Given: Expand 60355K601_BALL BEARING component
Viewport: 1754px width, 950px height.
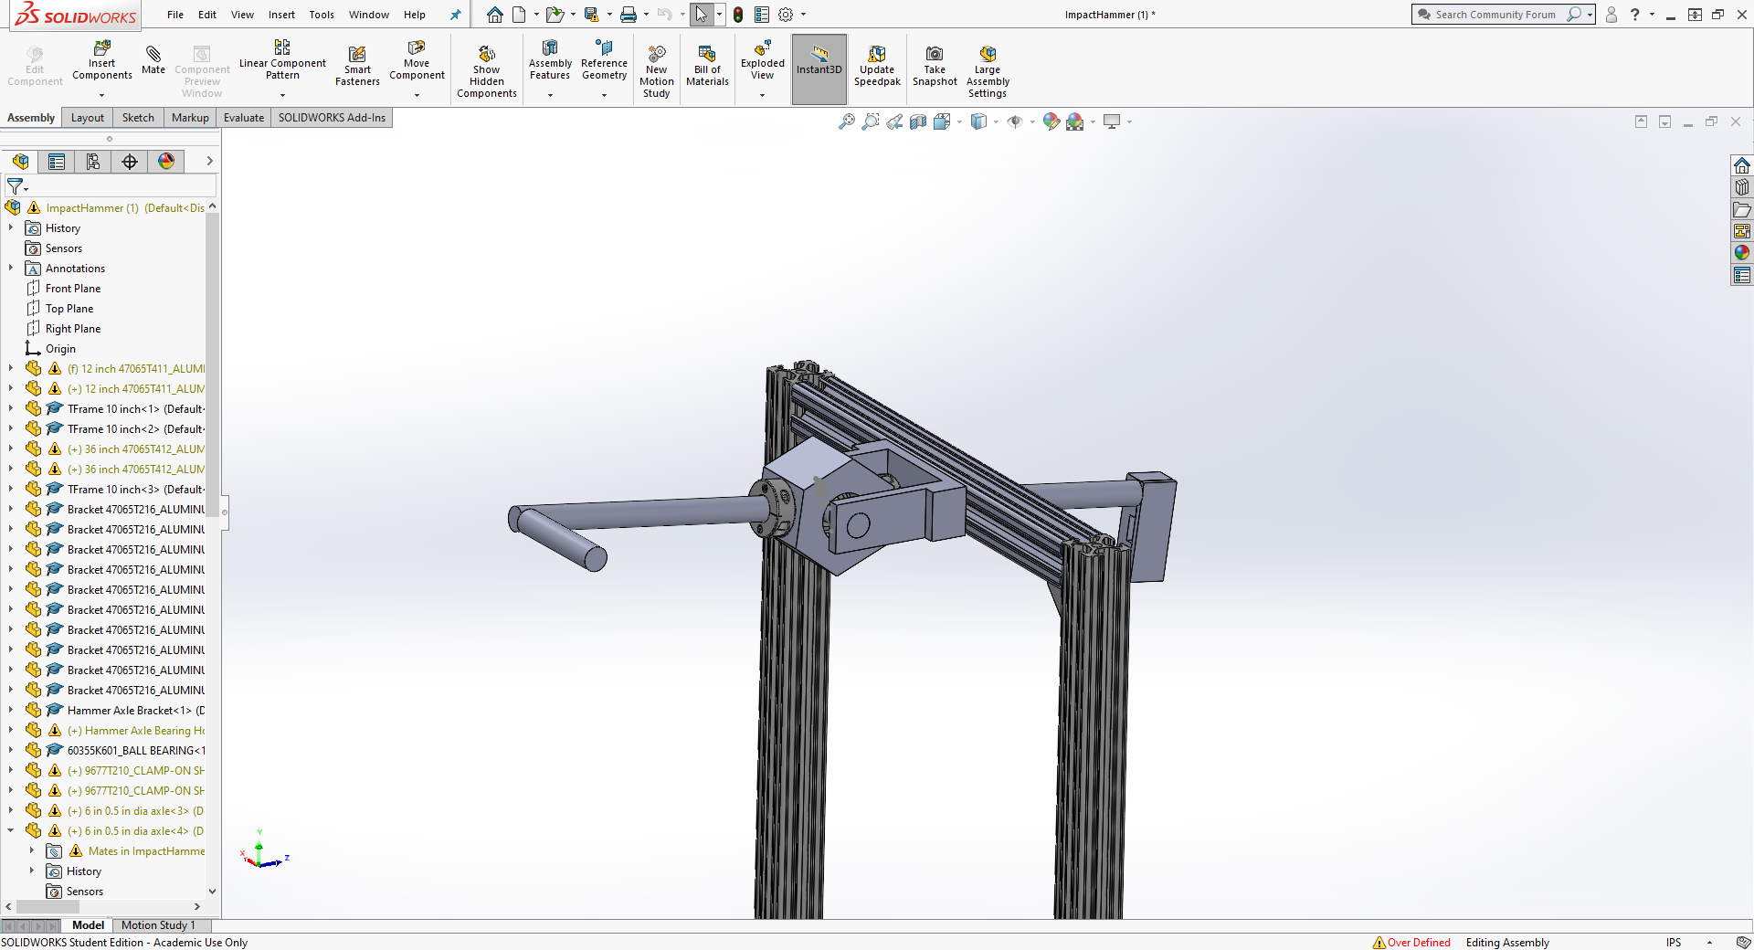Looking at the screenshot, I should 11,751.
